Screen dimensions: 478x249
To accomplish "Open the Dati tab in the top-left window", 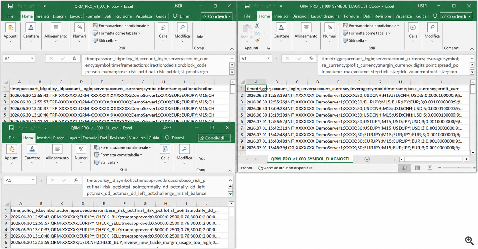I will pos(108,16).
